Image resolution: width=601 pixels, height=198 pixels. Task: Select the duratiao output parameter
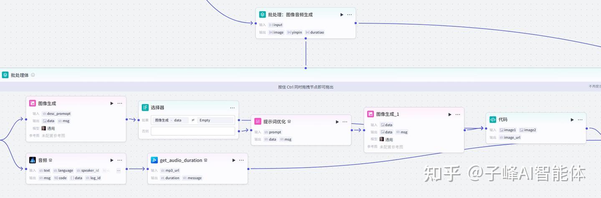point(315,33)
